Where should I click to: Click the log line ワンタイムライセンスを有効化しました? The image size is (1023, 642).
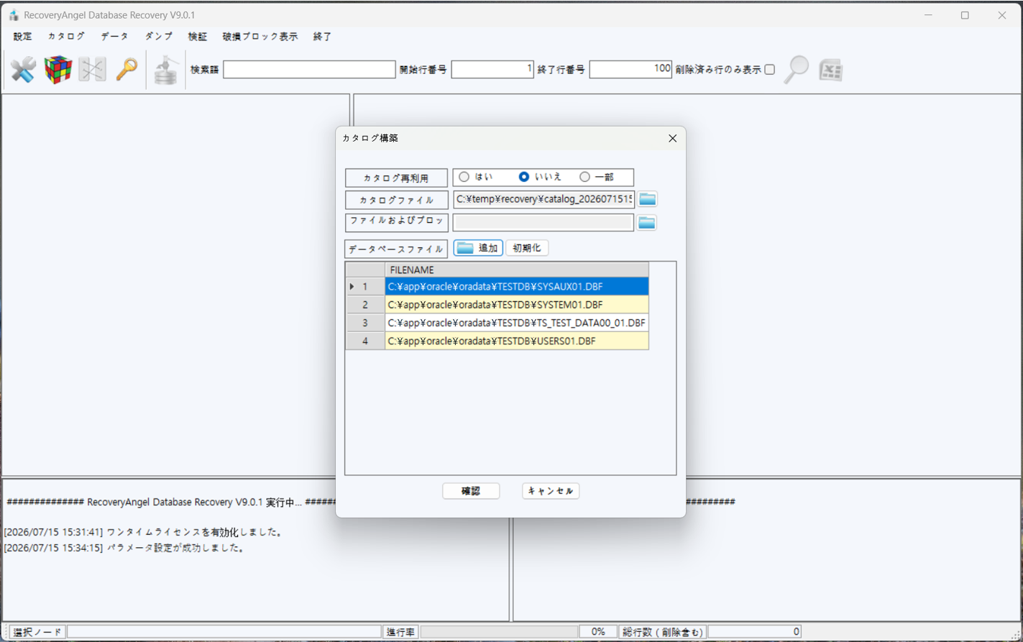pyautogui.click(x=144, y=533)
